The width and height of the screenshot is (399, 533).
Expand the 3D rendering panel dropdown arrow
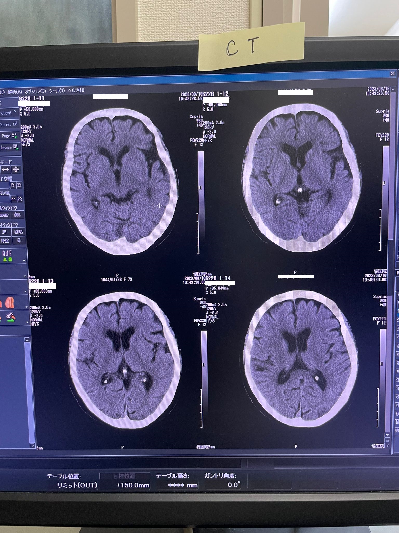pos(26,307)
